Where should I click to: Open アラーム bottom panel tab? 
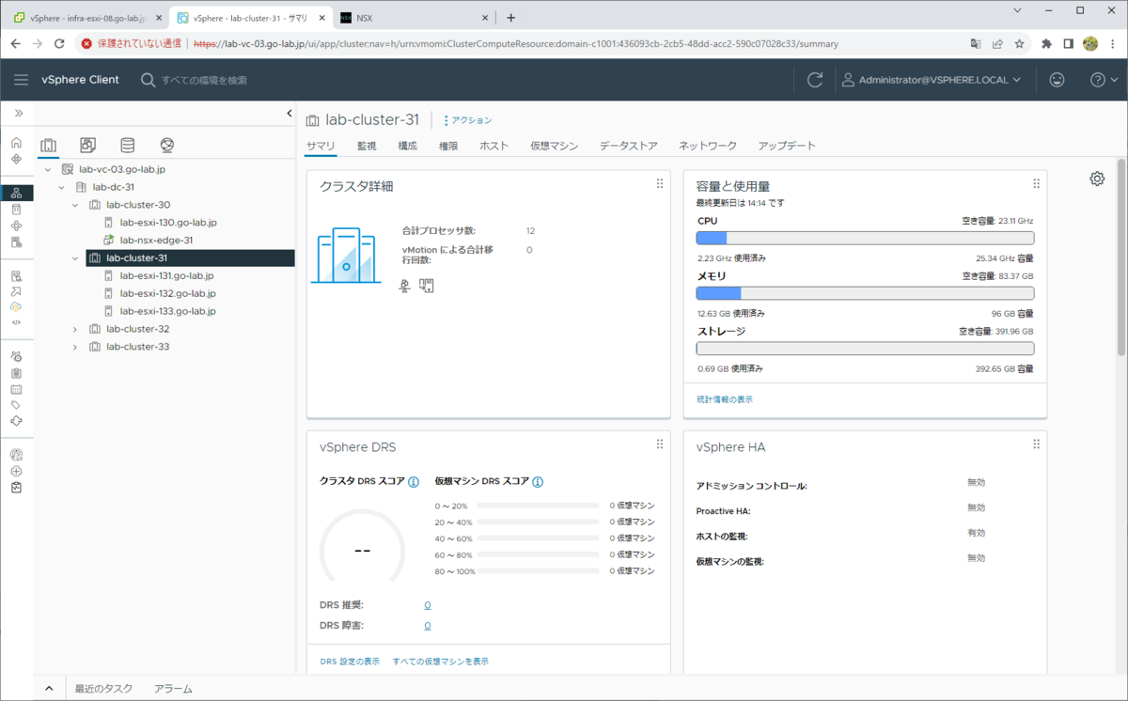point(173,689)
